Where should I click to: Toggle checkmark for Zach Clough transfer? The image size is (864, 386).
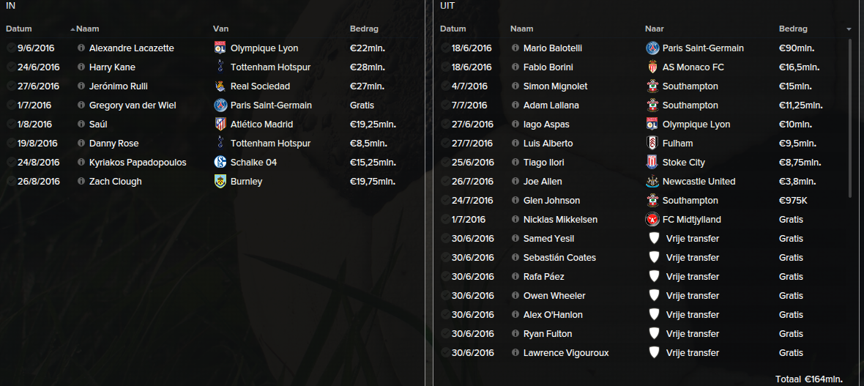(11, 182)
